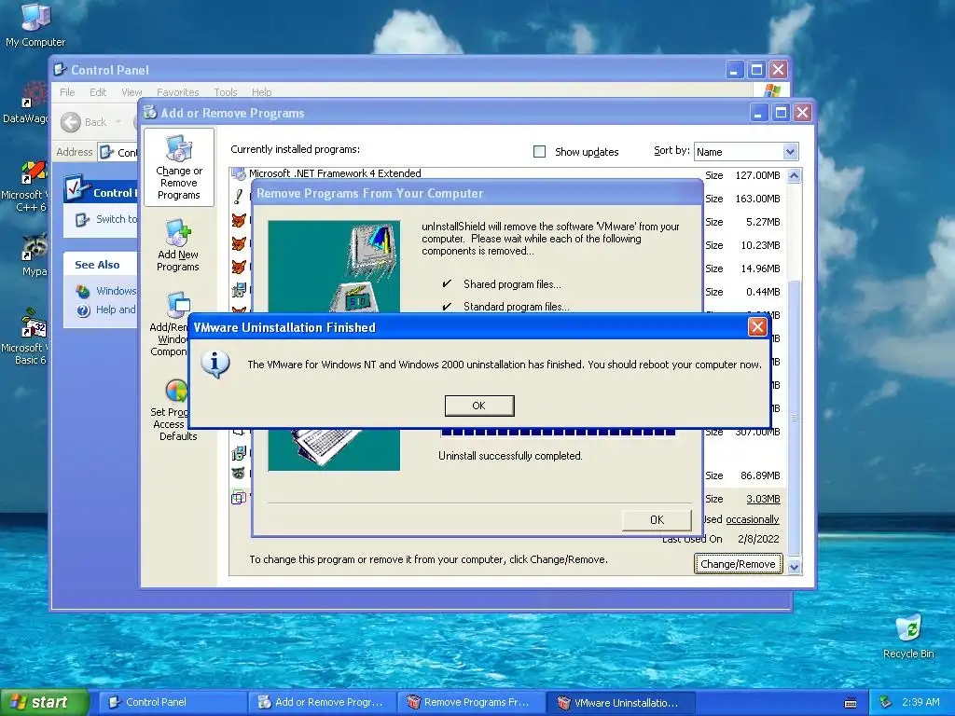This screenshot has width=955, height=716.
Task: Switch to Remove Programs From taskbar button
Action: pos(471,702)
